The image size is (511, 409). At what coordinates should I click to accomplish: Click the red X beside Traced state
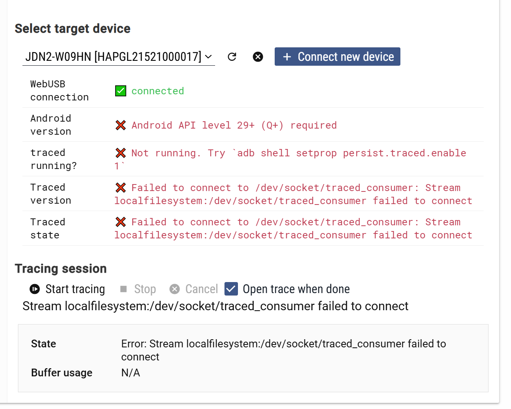click(121, 222)
